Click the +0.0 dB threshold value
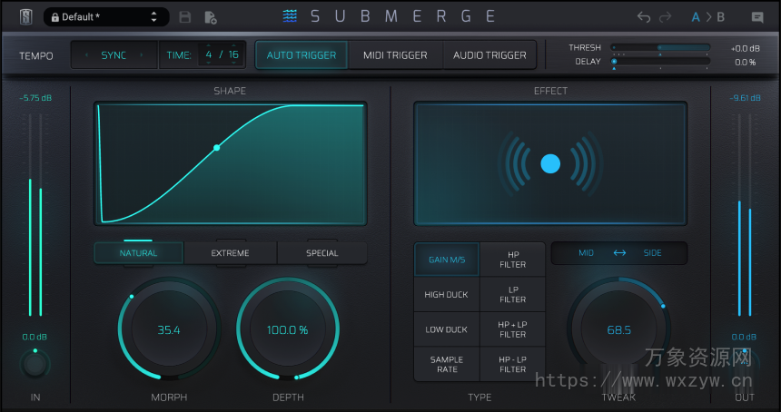Viewport: 781px width, 412px height. pos(746,48)
